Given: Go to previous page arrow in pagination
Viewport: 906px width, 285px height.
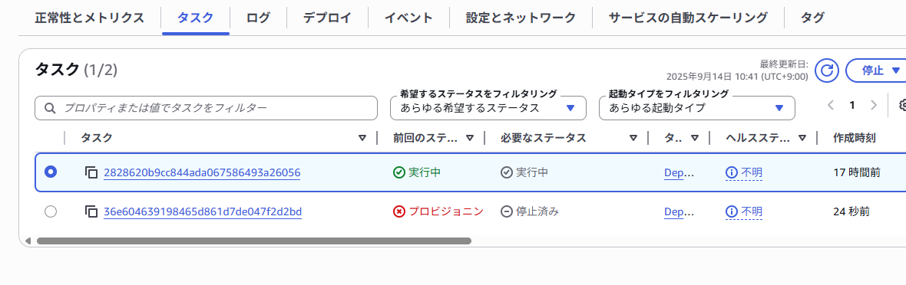Looking at the screenshot, I should click(831, 105).
